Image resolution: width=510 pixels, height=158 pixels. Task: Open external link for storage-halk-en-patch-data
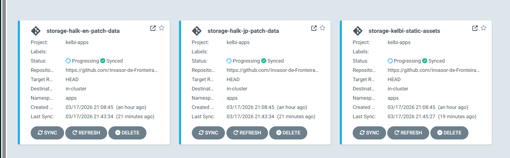tap(153, 28)
